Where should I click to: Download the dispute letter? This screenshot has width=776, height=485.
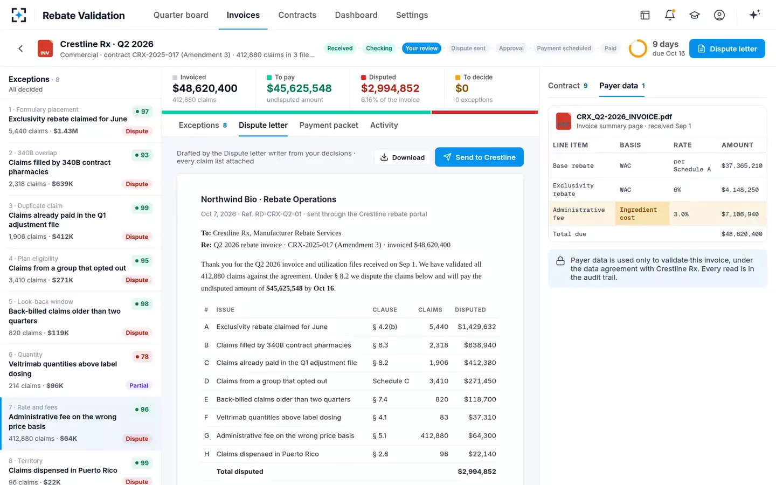pyautogui.click(x=403, y=157)
